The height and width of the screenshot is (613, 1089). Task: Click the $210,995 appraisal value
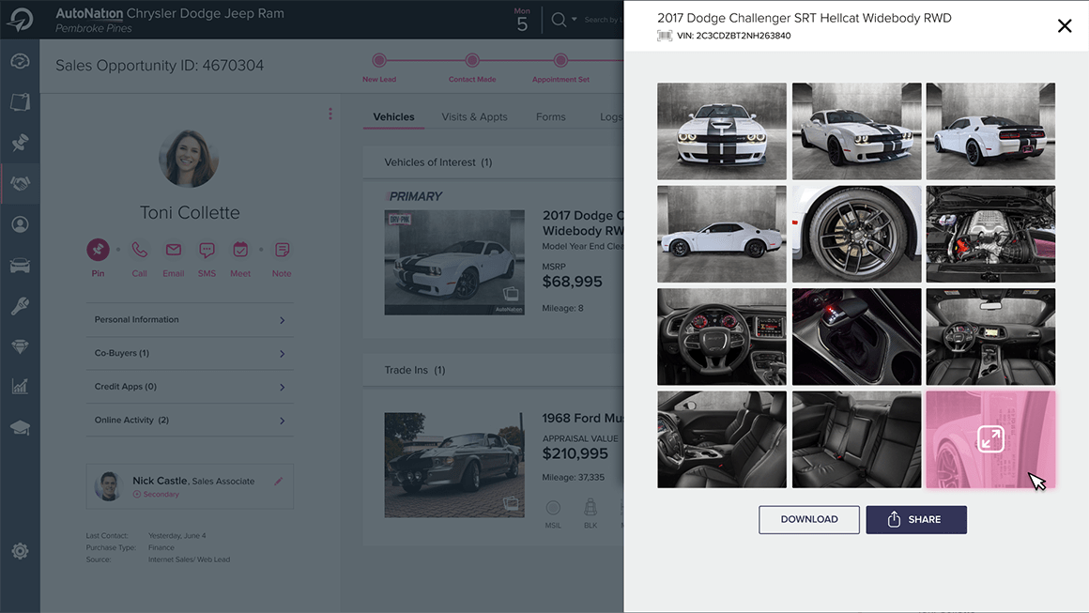pos(575,454)
